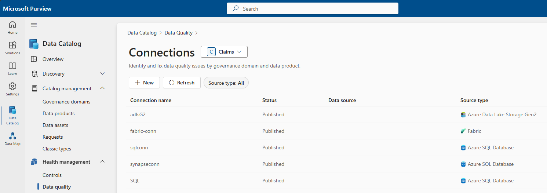Click Published status in sqlconn row
547x193 pixels.
point(273,148)
